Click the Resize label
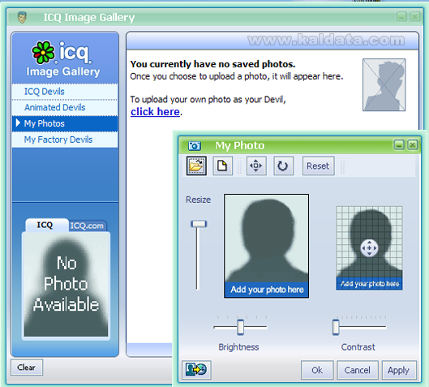Screen dimensions: 429x387 tap(199, 200)
